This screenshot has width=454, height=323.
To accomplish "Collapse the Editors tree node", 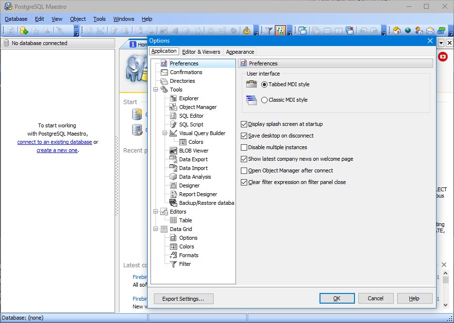I will [156, 212].
